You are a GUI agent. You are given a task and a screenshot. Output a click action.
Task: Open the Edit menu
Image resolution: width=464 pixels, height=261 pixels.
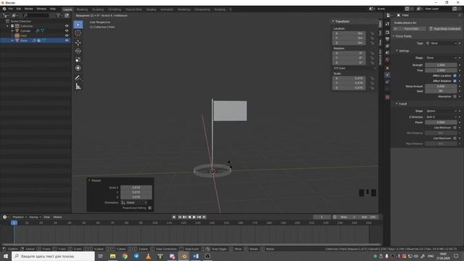point(19,9)
